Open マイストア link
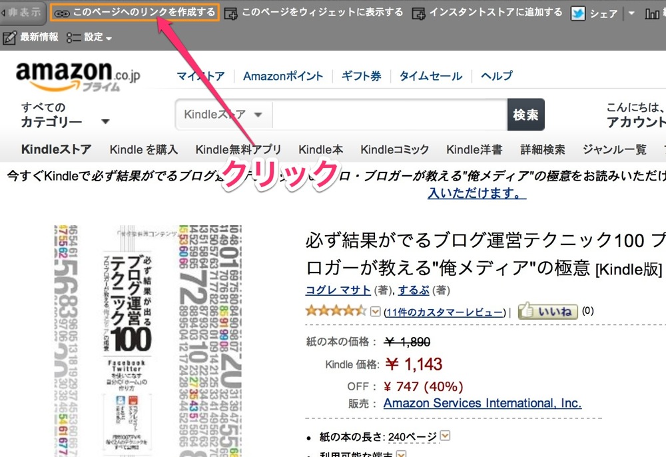666x457 pixels. [x=200, y=76]
